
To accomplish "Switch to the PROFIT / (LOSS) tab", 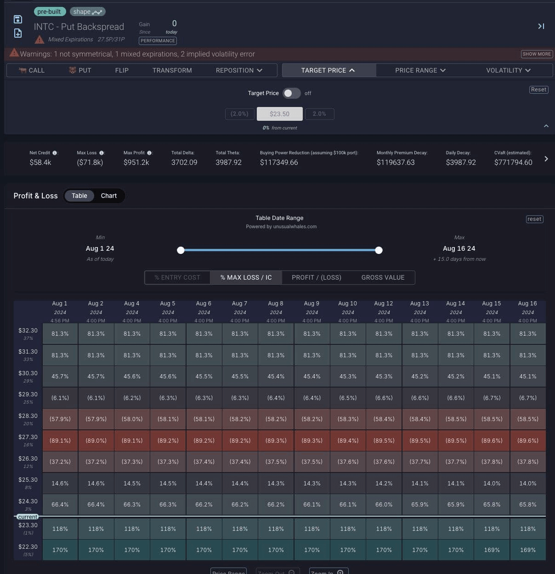I will click(x=316, y=277).
